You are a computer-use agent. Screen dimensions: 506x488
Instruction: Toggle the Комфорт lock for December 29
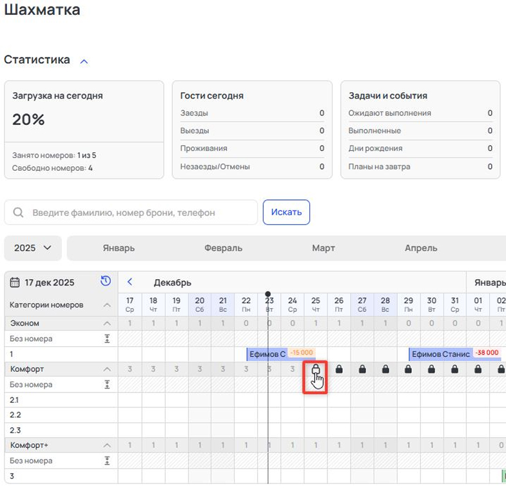[x=408, y=369]
